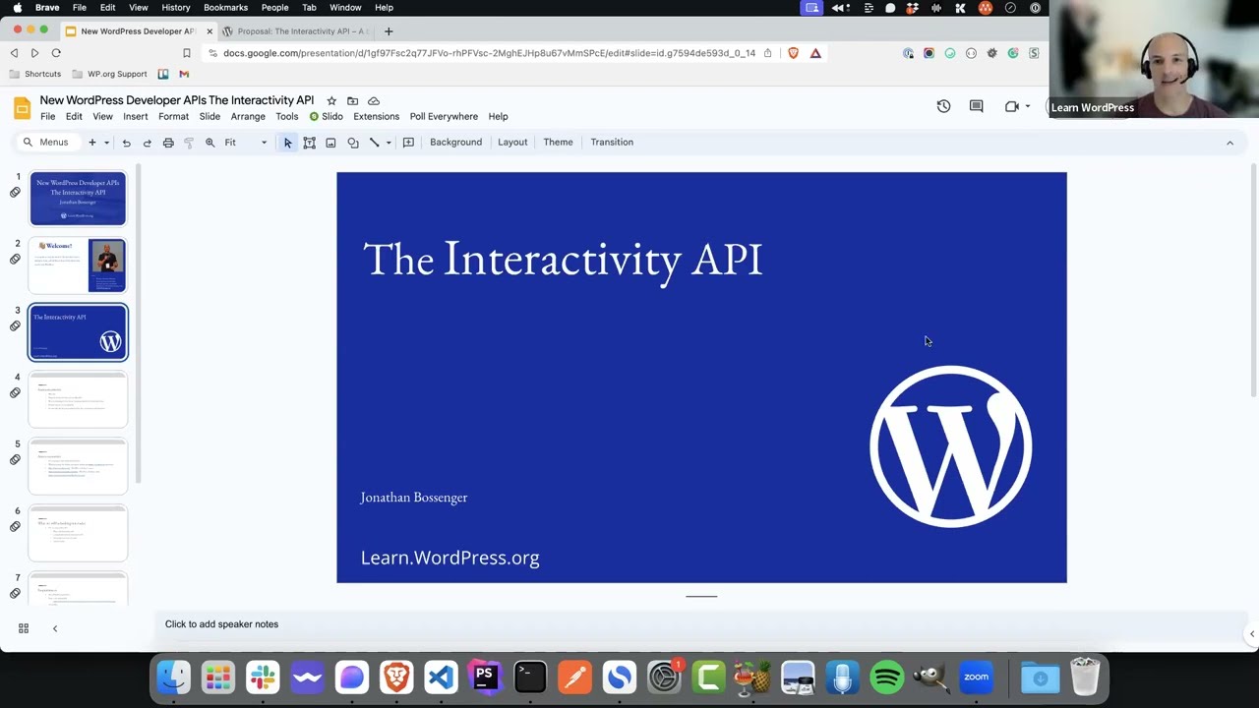The width and height of the screenshot is (1259, 708).
Task: Choose the Select arrow cursor tool
Action: coord(288,143)
